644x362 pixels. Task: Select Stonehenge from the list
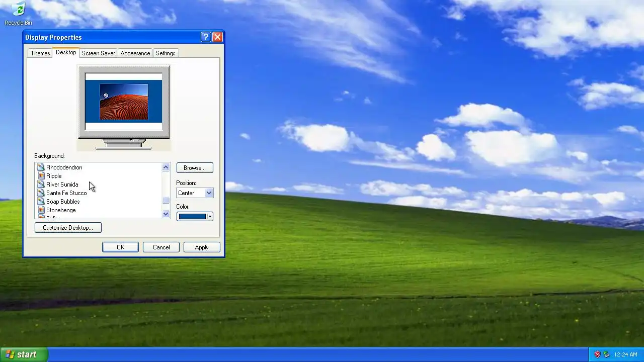pyautogui.click(x=61, y=210)
